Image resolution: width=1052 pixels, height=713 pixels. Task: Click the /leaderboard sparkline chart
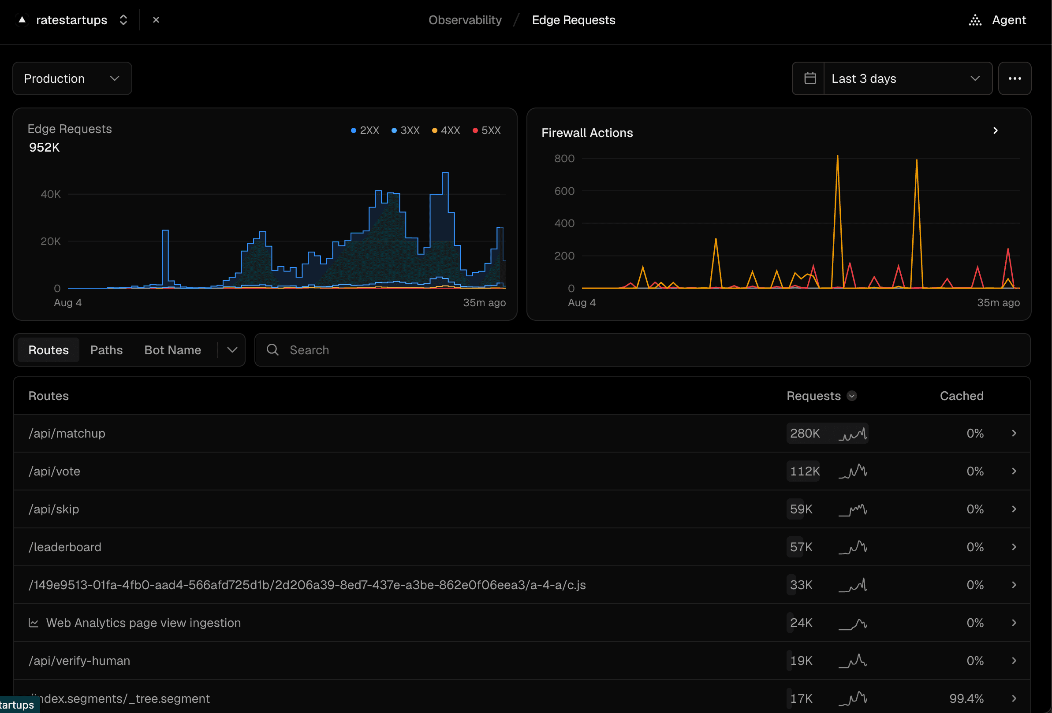pyautogui.click(x=853, y=547)
